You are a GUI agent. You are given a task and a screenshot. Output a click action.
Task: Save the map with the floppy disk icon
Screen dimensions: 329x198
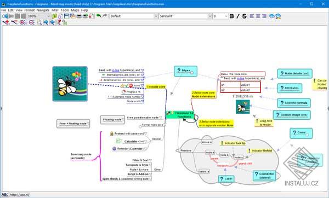66,16
